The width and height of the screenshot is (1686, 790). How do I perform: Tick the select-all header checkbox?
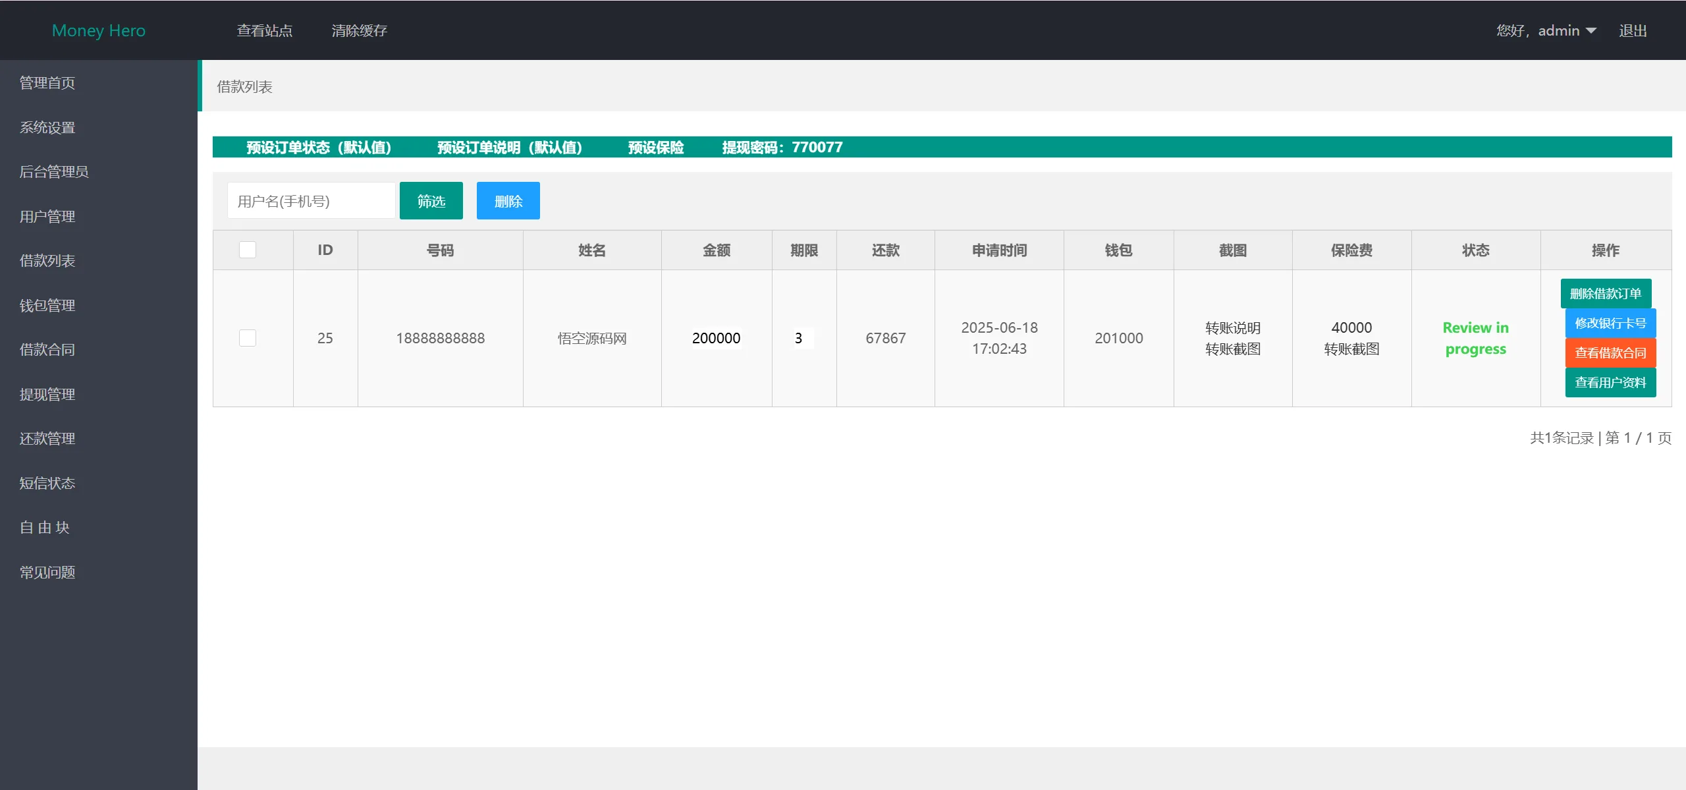click(248, 250)
